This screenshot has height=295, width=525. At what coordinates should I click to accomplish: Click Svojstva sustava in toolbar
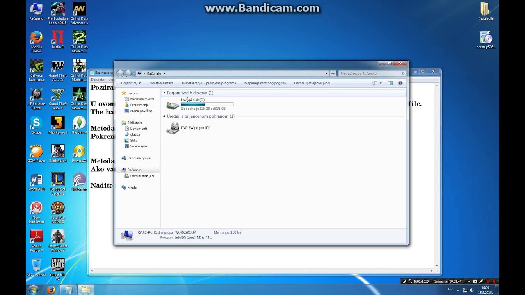point(161,83)
